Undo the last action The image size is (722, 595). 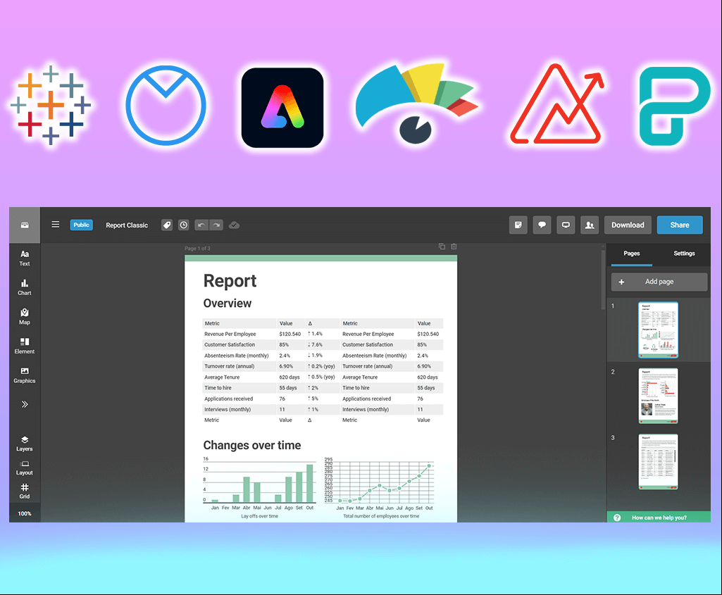(x=201, y=225)
